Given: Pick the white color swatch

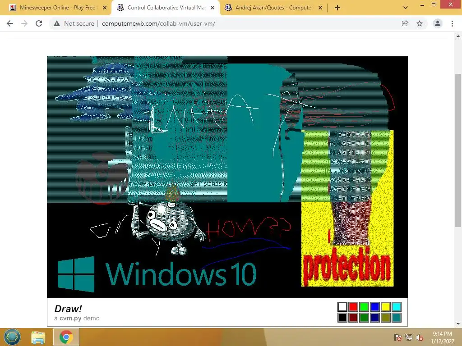Looking at the screenshot, I should click(342, 307).
